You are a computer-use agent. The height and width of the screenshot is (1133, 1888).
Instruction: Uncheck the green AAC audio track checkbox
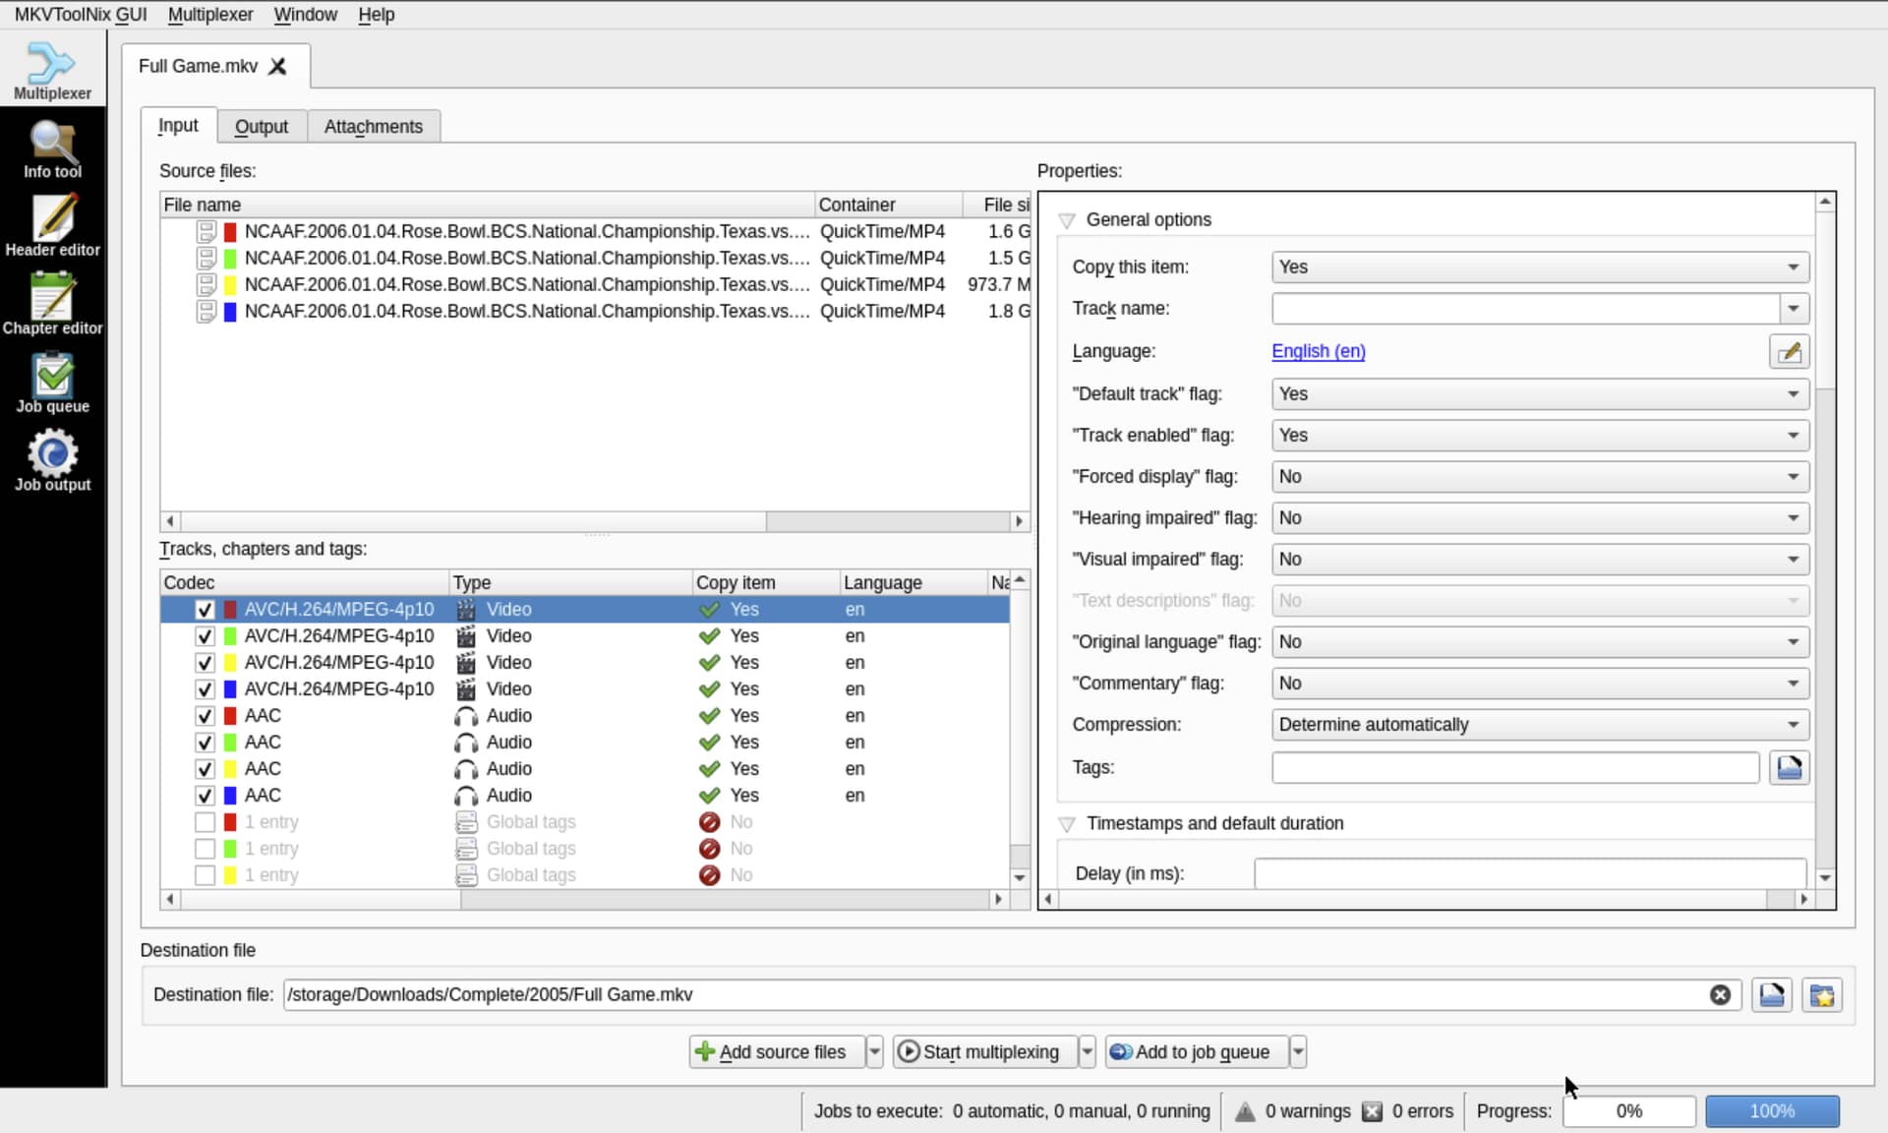pos(205,743)
